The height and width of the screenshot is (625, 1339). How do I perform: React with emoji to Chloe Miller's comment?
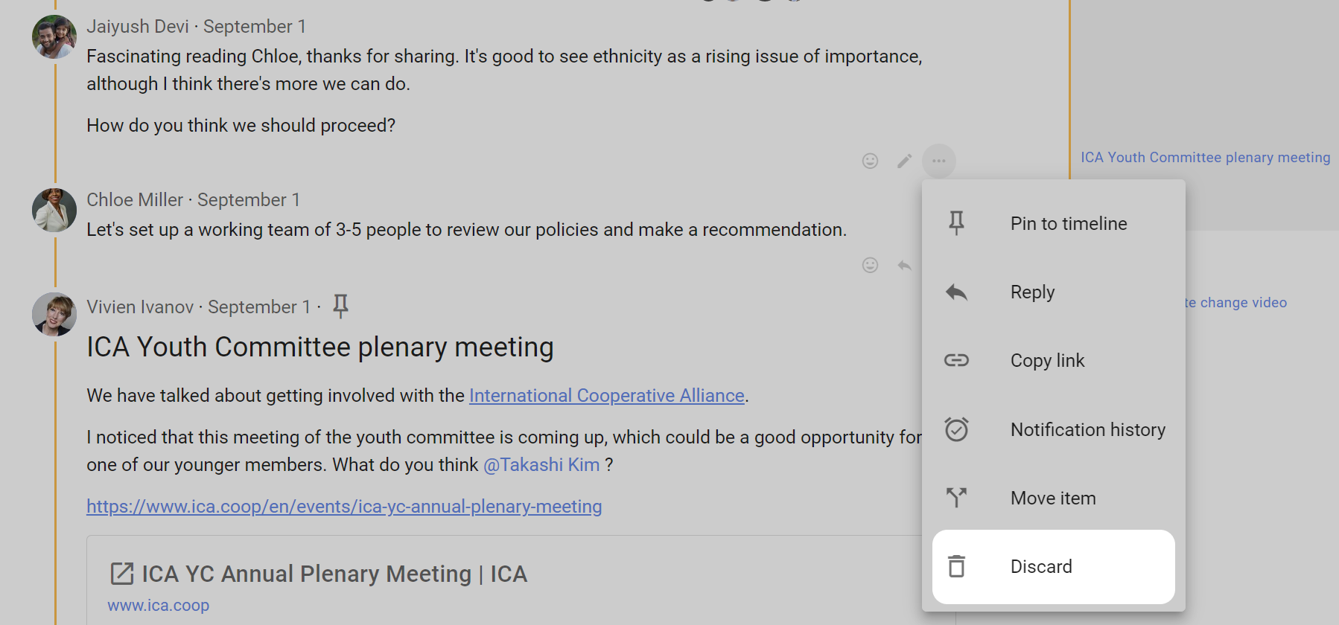click(x=870, y=265)
